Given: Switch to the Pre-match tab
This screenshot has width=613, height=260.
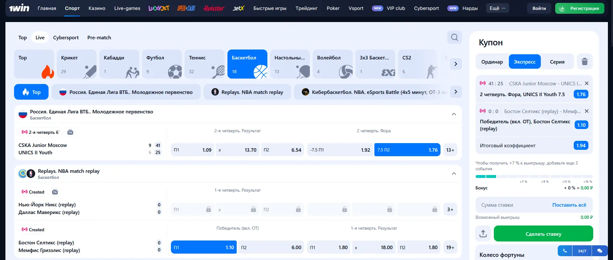Looking at the screenshot, I should coord(99,38).
